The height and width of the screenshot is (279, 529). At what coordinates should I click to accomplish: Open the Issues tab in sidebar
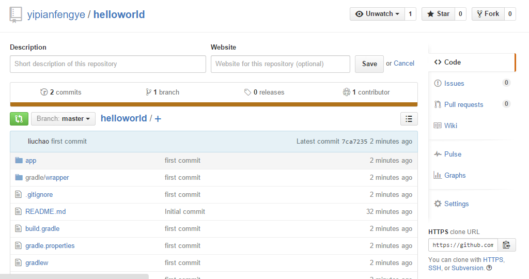coord(454,83)
